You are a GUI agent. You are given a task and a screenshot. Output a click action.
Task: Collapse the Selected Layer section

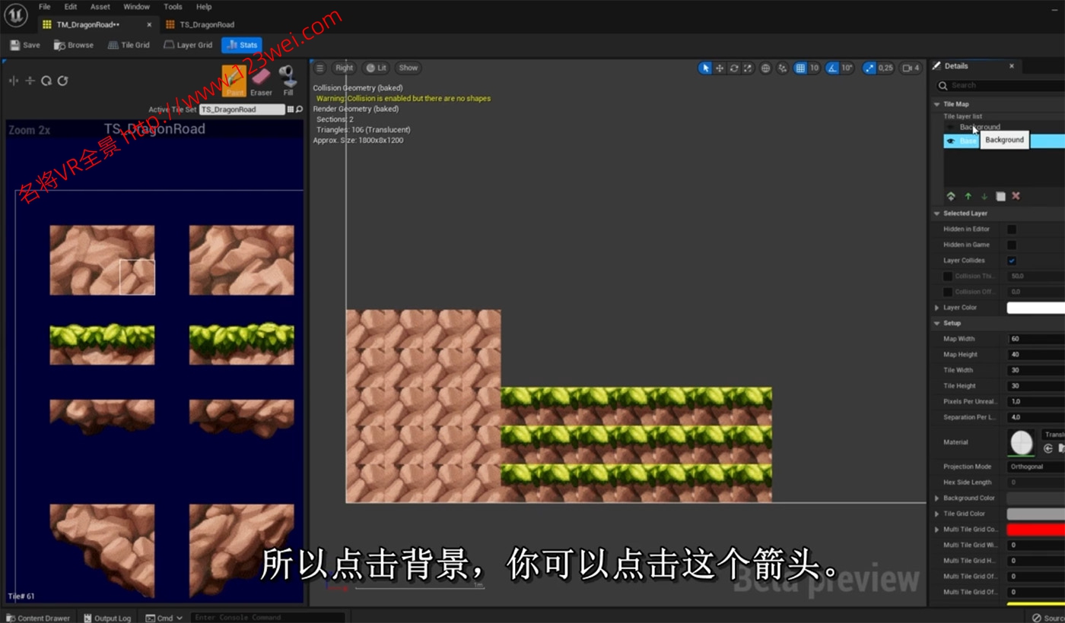(936, 213)
